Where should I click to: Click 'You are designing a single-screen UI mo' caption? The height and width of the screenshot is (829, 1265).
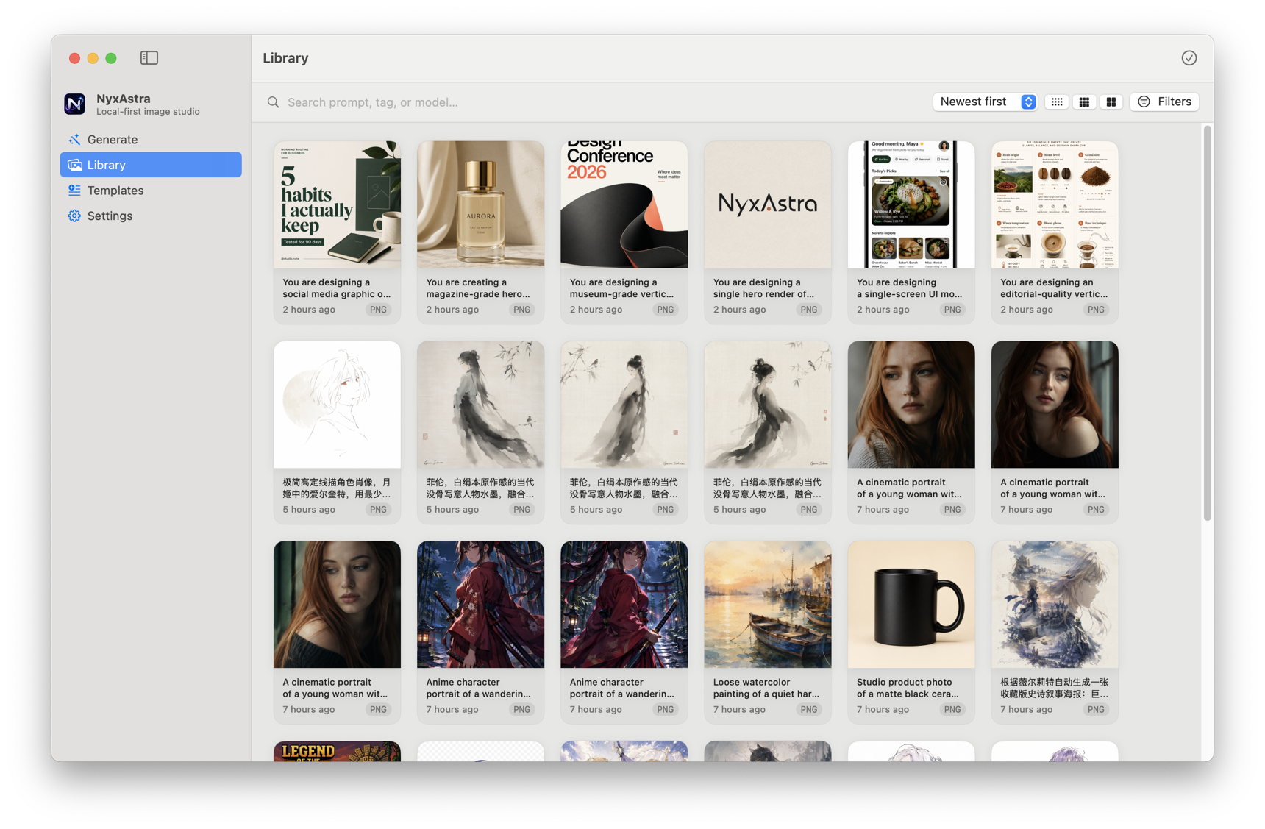(x=909, y=288)
